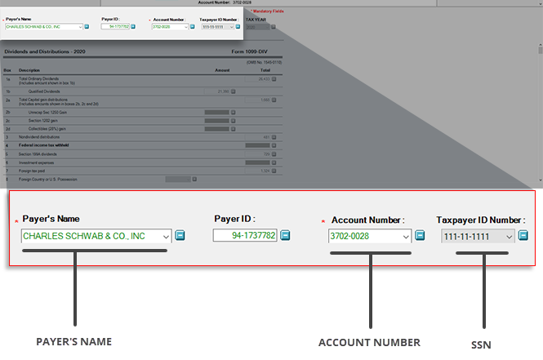
Task: Click the small header icon next to Payer ID
Action: coord(133,27)
